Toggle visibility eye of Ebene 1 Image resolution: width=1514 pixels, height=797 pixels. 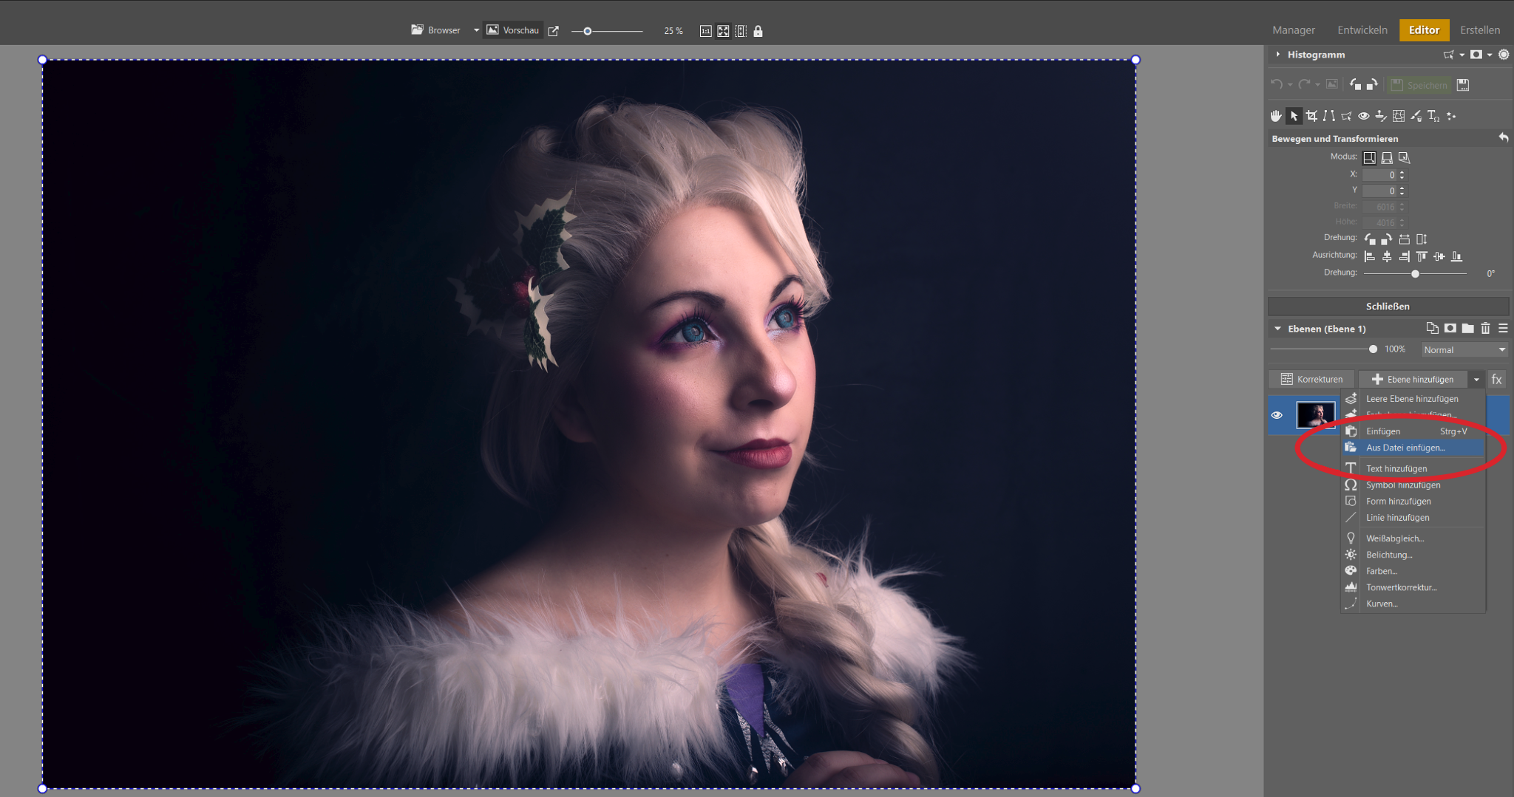(1277, 415)
